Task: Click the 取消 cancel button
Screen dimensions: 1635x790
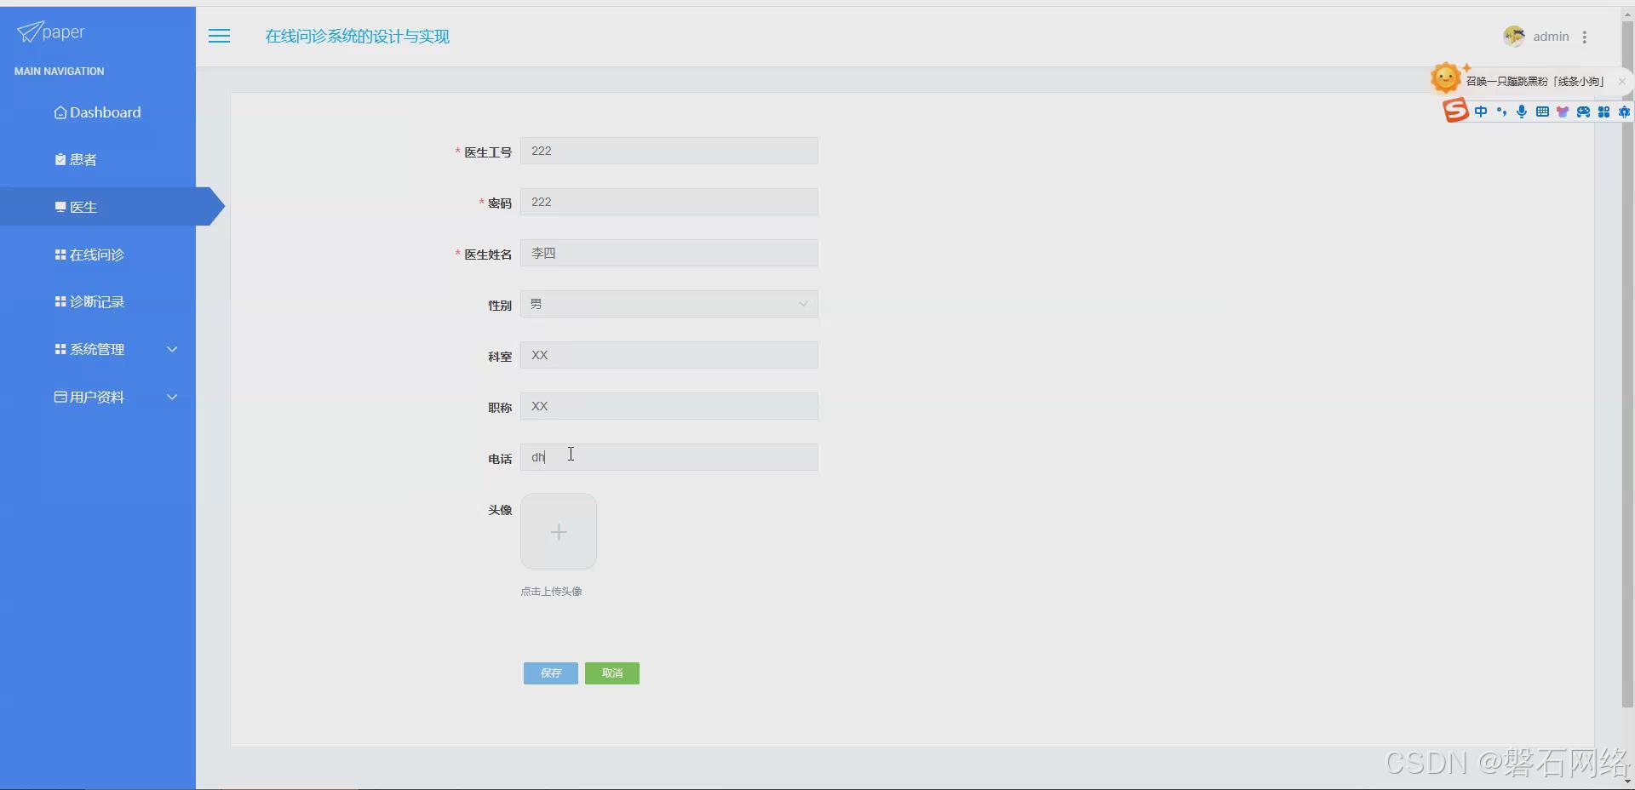Action: [611, 673]
